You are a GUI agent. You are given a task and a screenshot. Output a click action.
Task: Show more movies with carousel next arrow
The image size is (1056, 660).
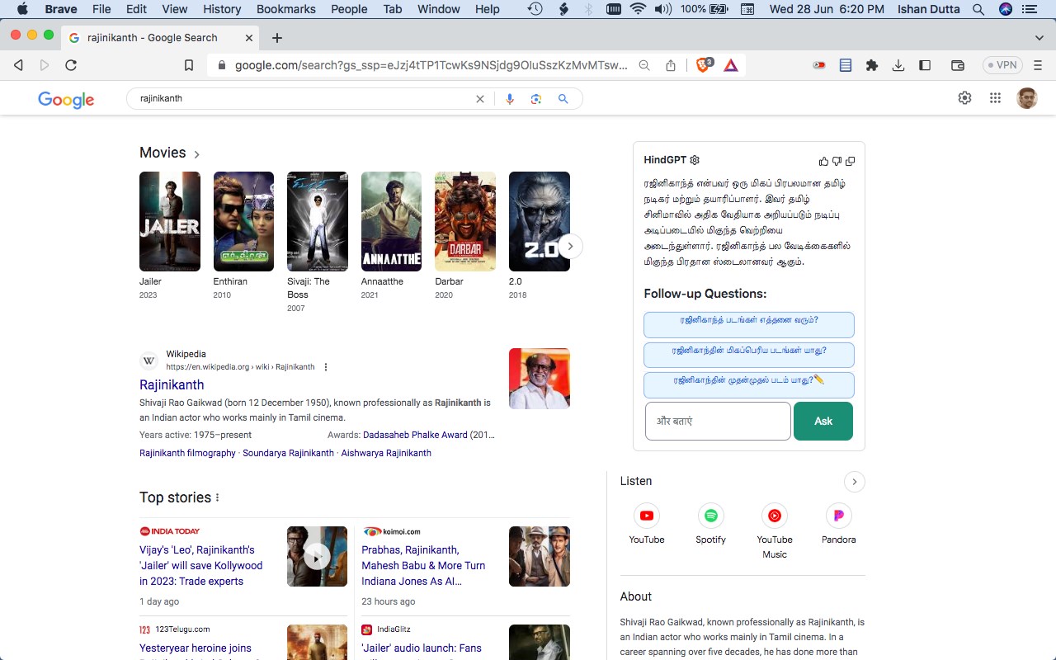(570, 246)
